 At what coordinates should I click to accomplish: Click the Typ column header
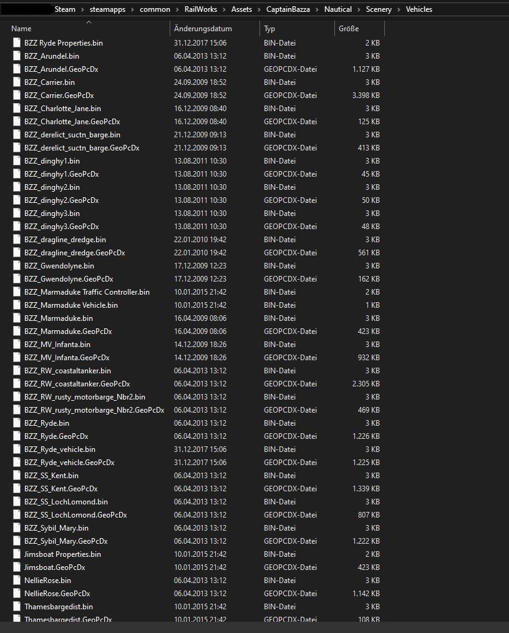[x=269, y=29]
